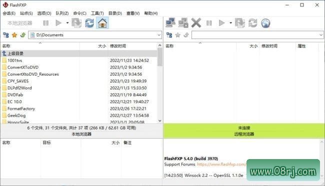Image resolution: width=325 pixels, height=186 pixels.
Task: Open the 命令(C) menu
Action: pos(80,13)
